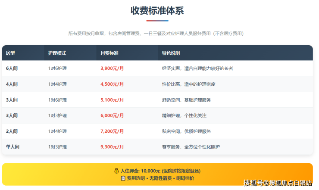Click the 搜狐号@搜狐焦点白银站 watermark
This screenshot has height=190, width=319.
278,183
